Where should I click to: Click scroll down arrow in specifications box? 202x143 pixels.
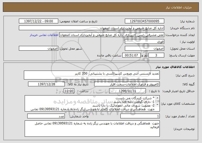157,105
